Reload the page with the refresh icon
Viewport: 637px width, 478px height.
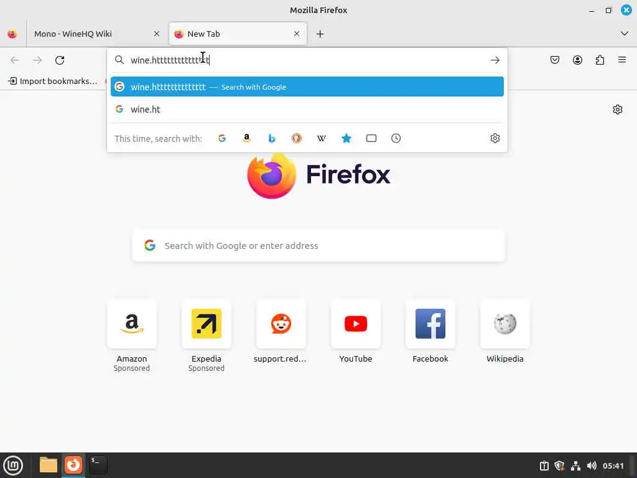click(x=60, y=60)
